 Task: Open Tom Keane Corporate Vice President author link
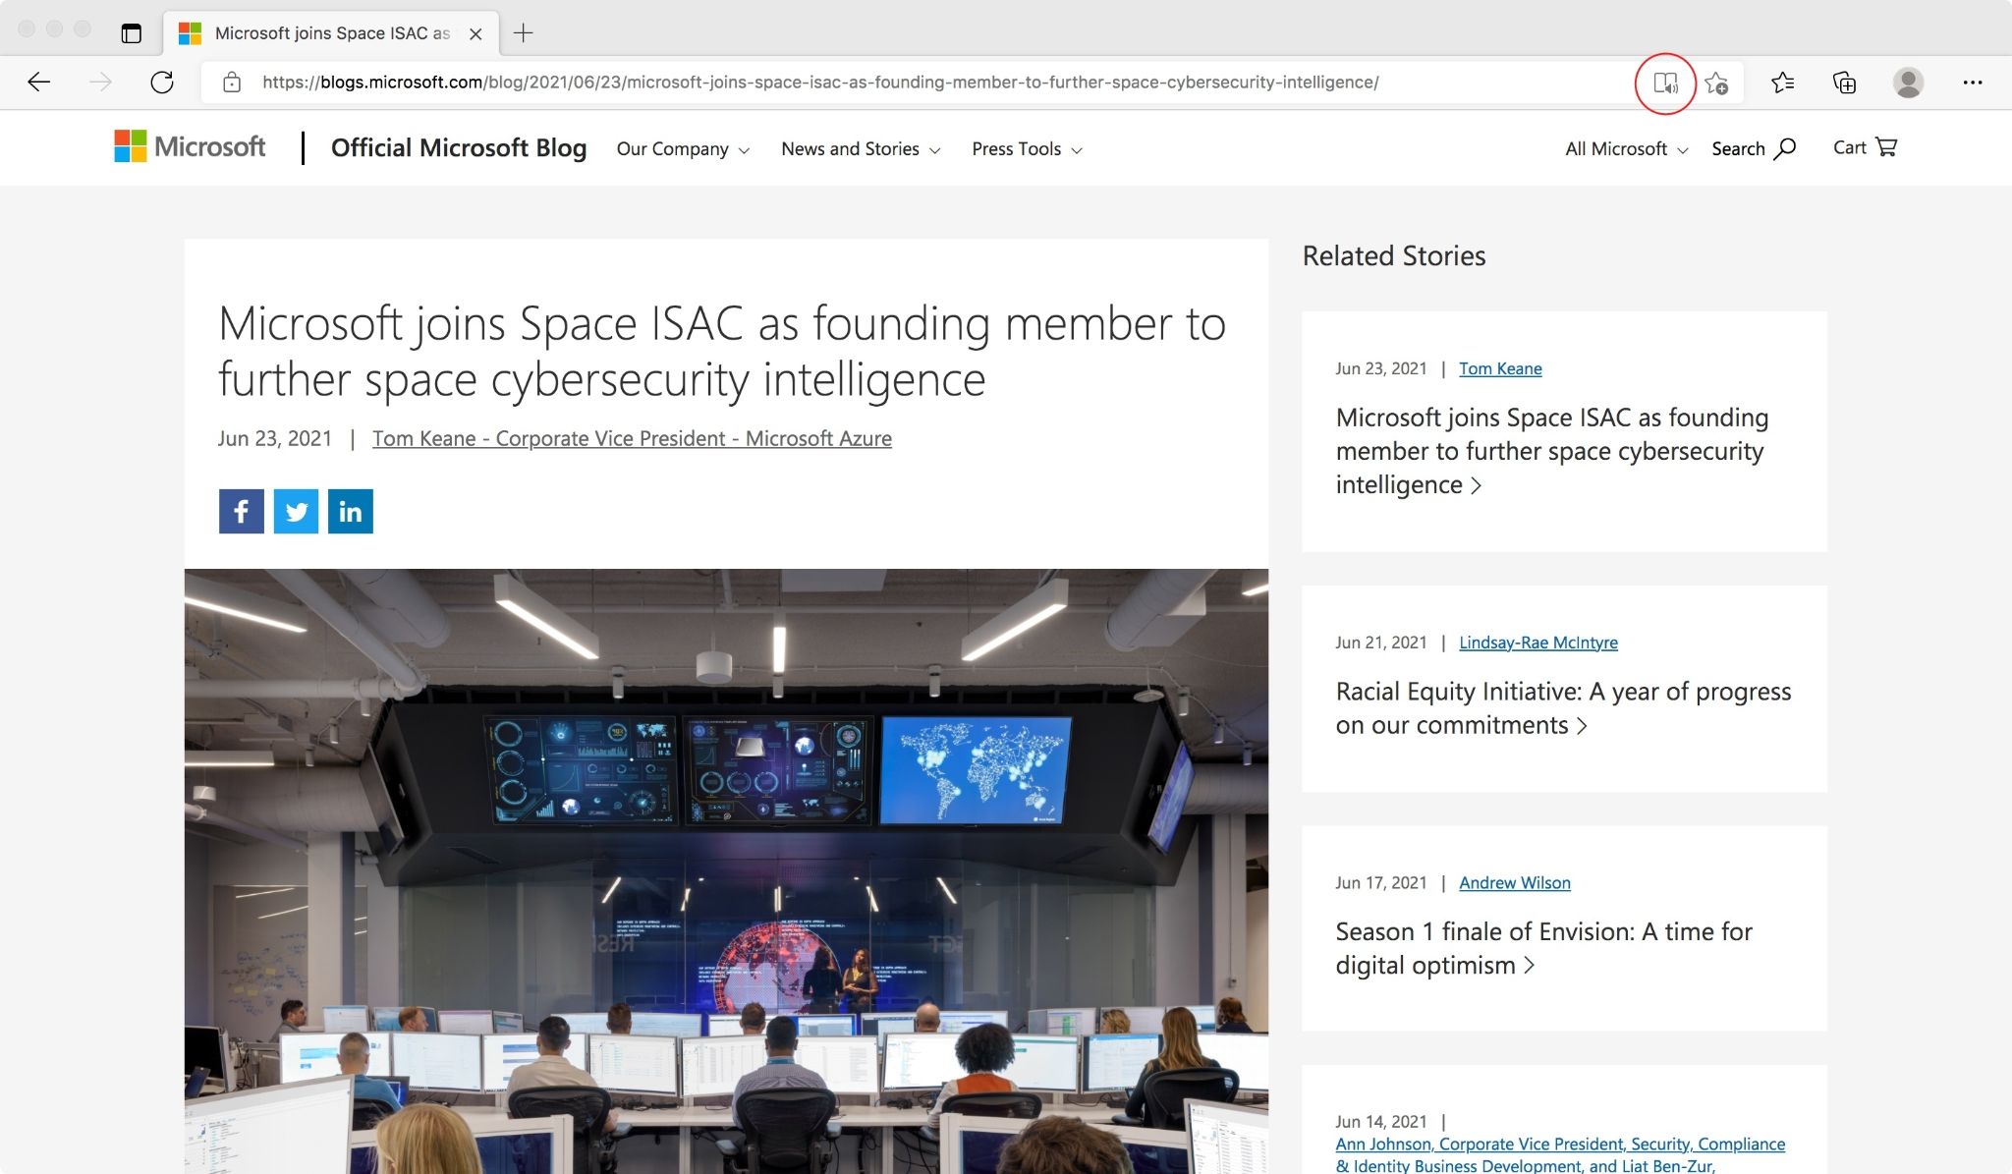point(632,438)
